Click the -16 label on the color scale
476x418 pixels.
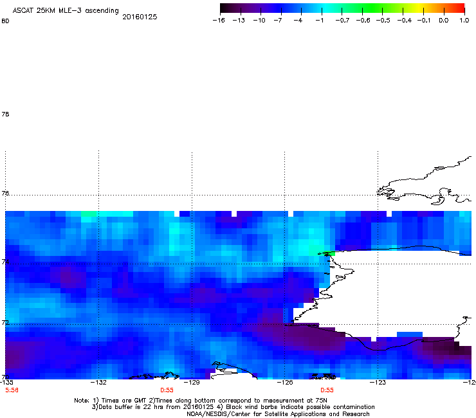pos(219,21)
